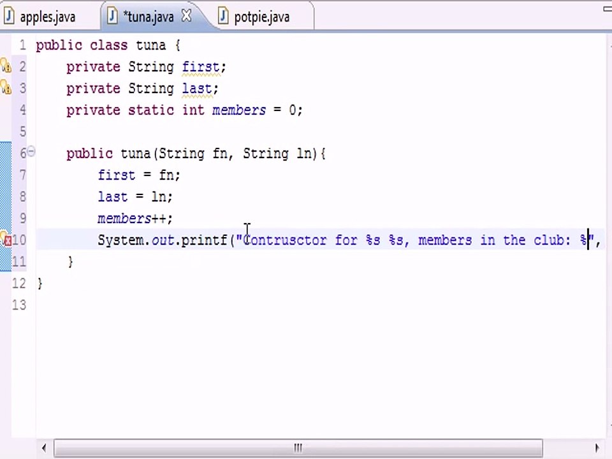
Task: Select the tuna.java editor tab
Action: coord(149,17)
